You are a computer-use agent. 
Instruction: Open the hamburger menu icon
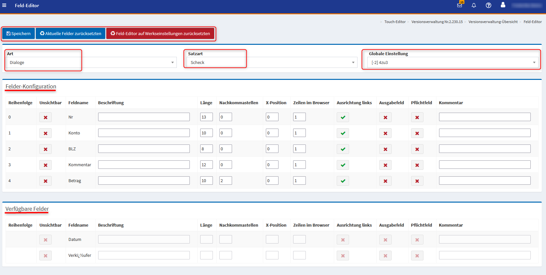coord(4,5)
